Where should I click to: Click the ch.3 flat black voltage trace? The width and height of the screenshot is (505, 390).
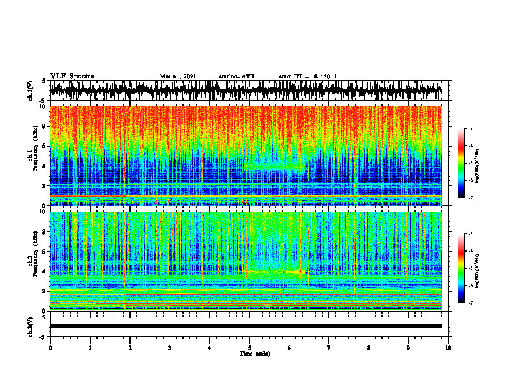245,326
